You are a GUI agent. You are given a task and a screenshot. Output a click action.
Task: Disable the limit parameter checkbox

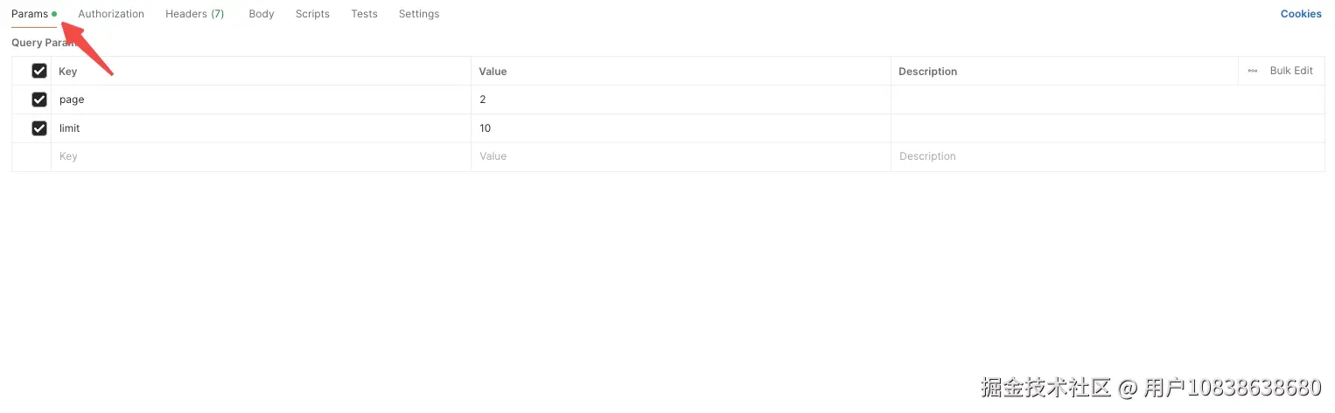coord(39,128)
